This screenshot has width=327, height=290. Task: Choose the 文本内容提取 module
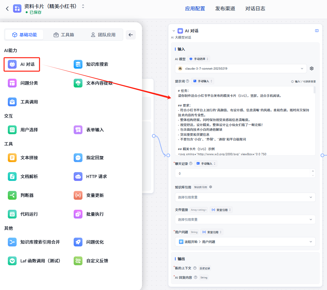(93, 83)
